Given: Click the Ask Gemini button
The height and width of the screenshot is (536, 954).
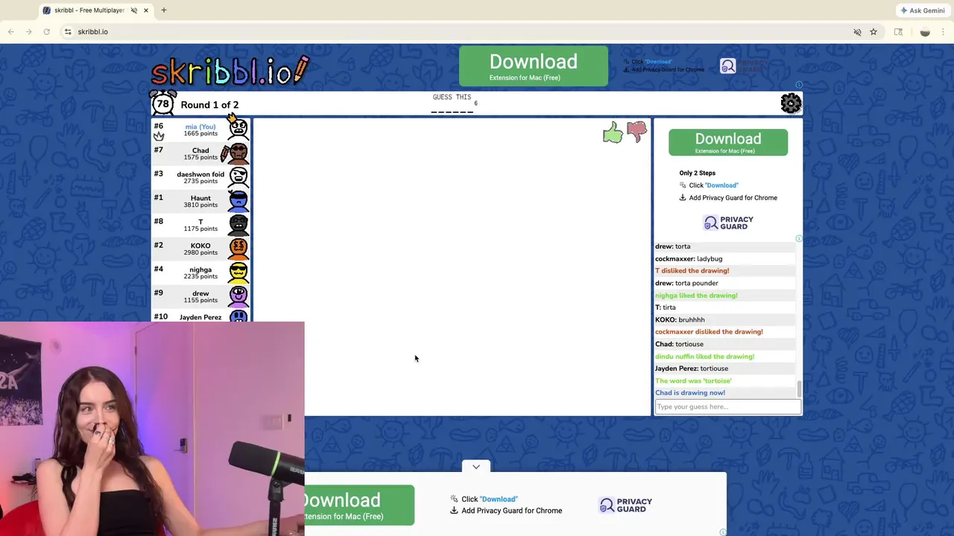Looking at the screenshot, I should coord(922,10).
